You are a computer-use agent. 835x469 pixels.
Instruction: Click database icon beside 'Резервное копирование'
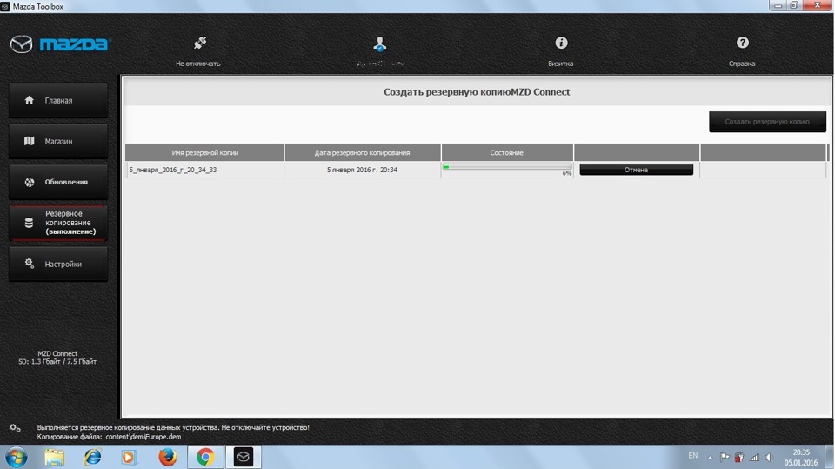click(30, 223)
